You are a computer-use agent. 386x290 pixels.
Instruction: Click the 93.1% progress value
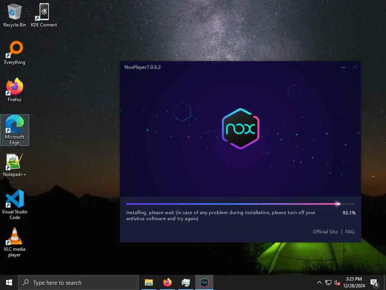pyautogui.click(x=349, y=213)
